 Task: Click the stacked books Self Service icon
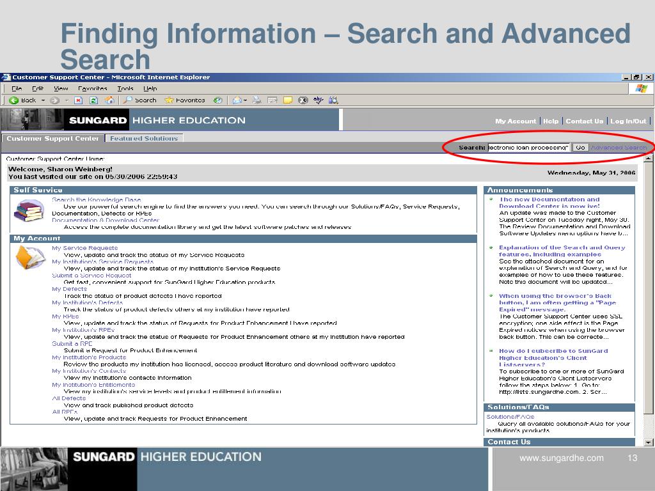29,210
